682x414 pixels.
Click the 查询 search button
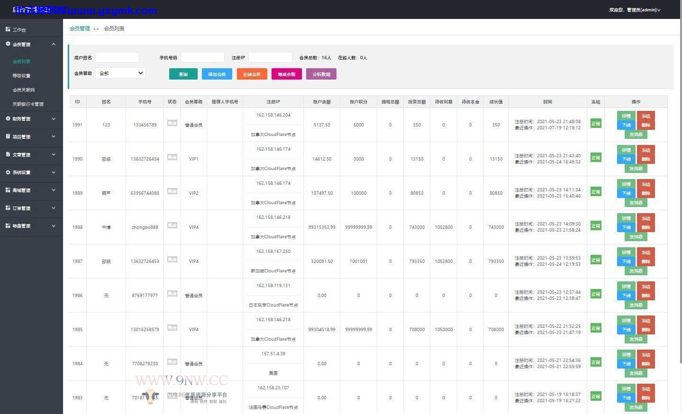coord(183,74)
